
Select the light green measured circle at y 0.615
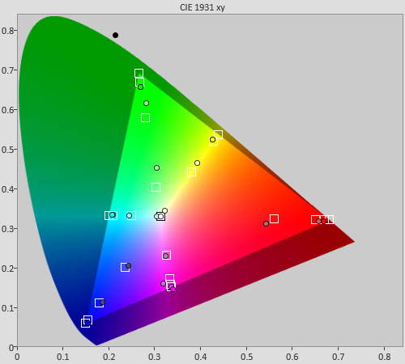[146, 103]
